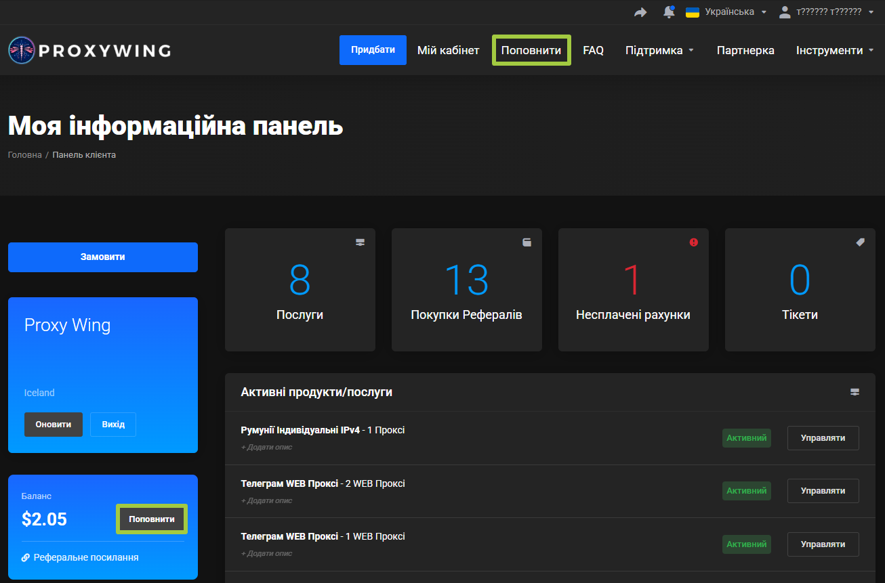Image resolution: width=885 pixels, height=583 pixels.
Task: Click the Телеграм WEB Проксі - 1 WEB Проксі title
Action: click(x=323, y=536)
